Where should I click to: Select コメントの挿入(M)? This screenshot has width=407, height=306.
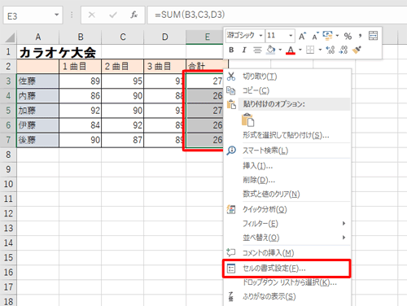click(x=269, y=252)
